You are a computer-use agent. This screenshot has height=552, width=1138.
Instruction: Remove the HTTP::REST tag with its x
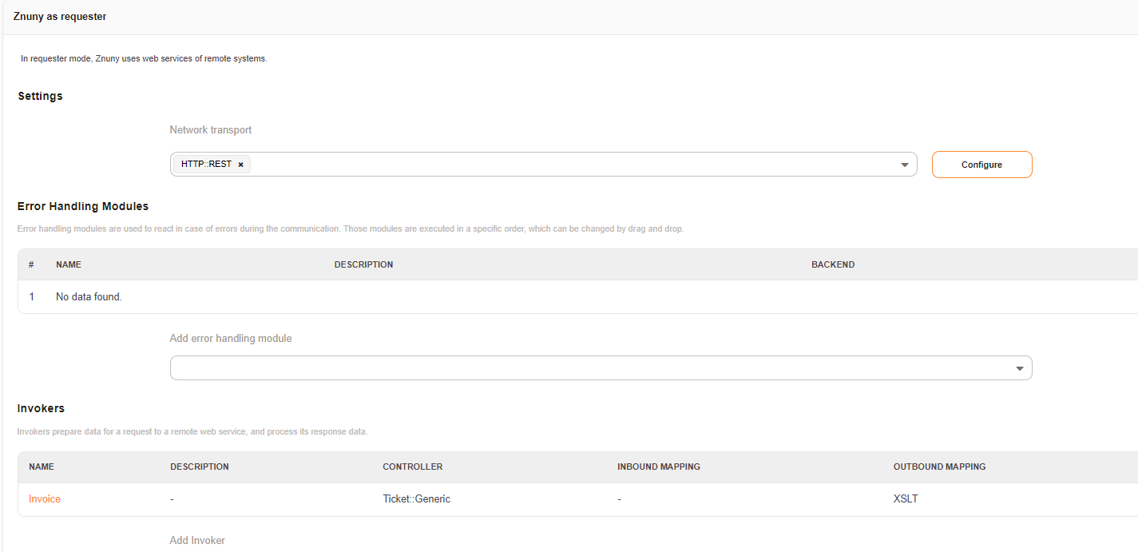[x=240, y=165]
